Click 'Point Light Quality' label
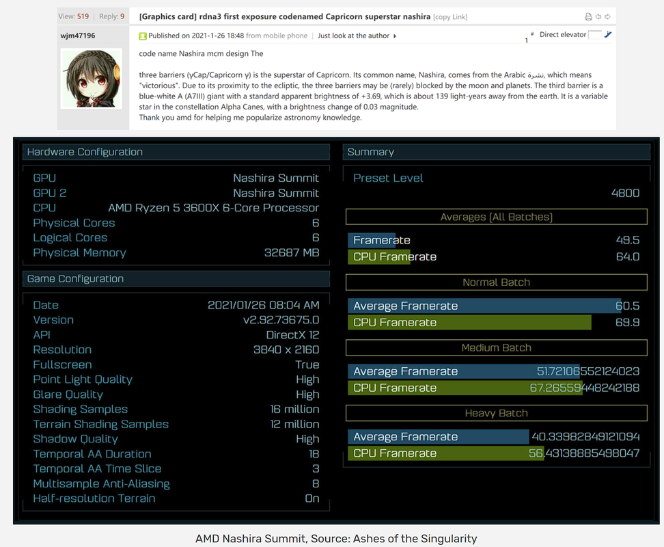The image size is (664, 547). 83,379
